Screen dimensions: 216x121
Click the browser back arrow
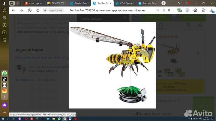(x=13, y=10)
